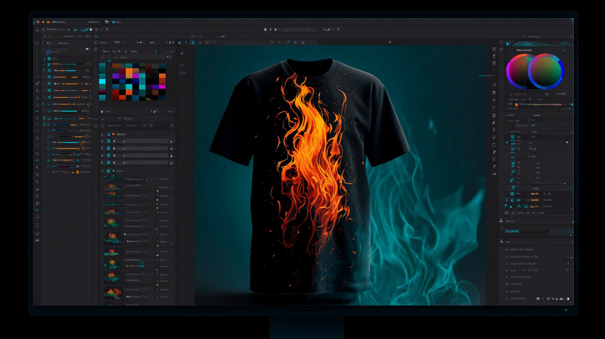Image resolution: width=605 pixels, height=339 pixels.
Task: Click the right color wheel with the blue ring
Action: [x=546, y=71]
